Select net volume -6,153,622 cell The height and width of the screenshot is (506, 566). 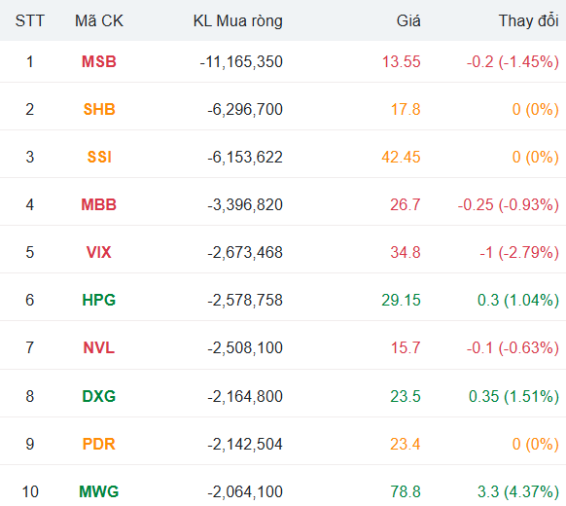[x=245, y=157]
